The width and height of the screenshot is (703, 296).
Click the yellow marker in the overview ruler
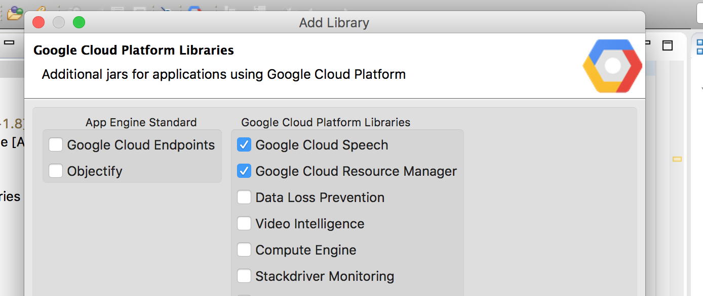pos(677,159)
